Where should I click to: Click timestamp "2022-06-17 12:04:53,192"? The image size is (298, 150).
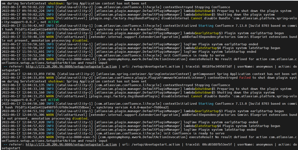coord(23,111)
